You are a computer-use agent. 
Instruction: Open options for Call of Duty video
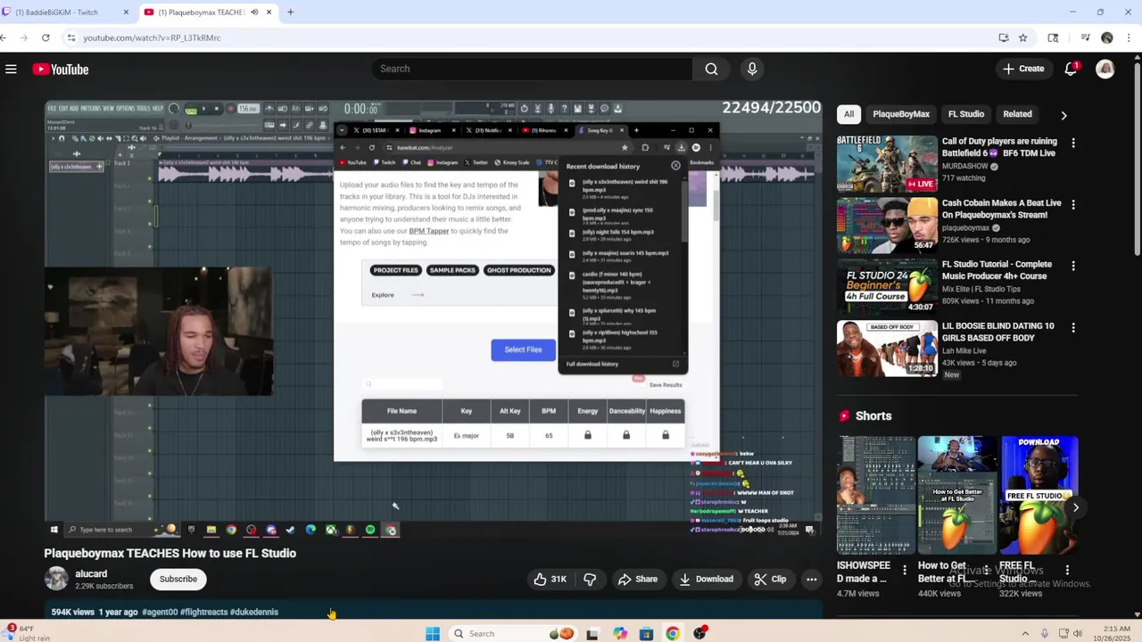click(1073, 143)
